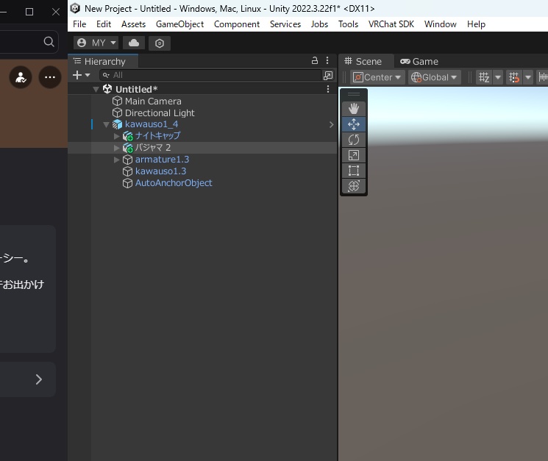Select the Hand view tool
The image size is (548, 461).
353,109
